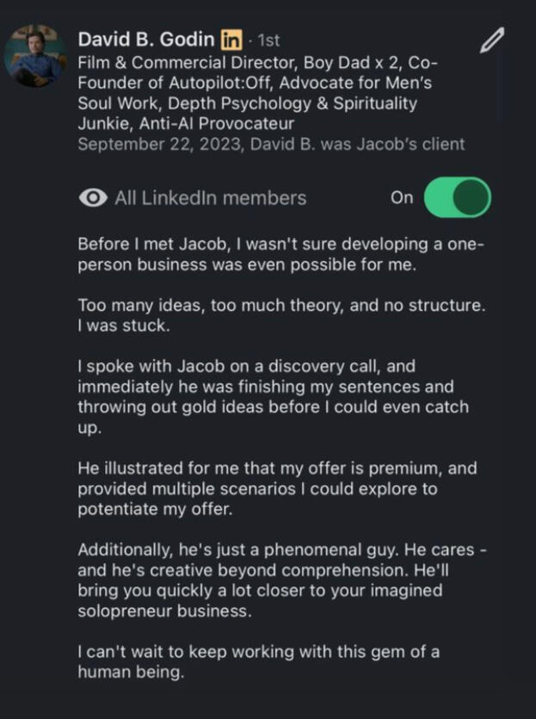Click the 'Additionally, he's just a phenomenal guy' paragraph
This screenshot has height=719, width=536.
pos(275,580)
